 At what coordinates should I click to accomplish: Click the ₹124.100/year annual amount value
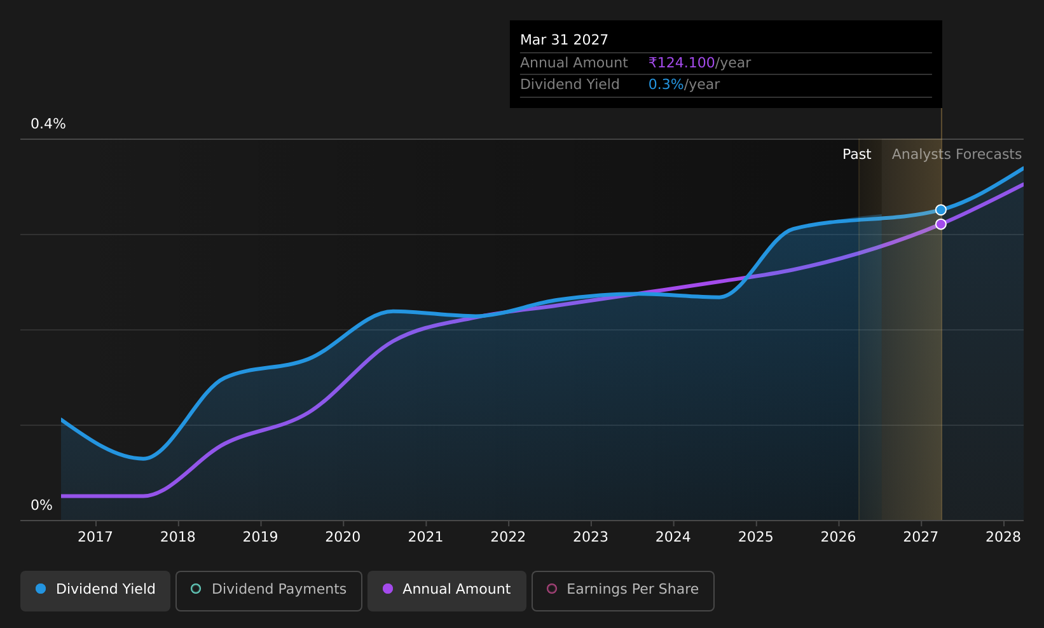(x=699, y=63)
